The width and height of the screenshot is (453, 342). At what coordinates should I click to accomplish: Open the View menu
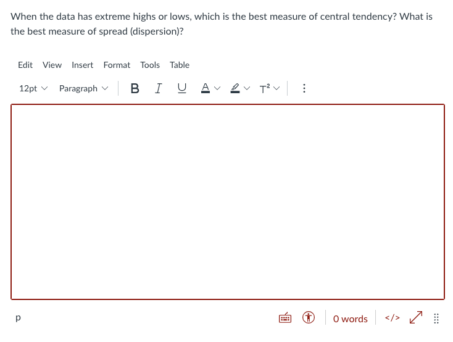tap(52, 65)
